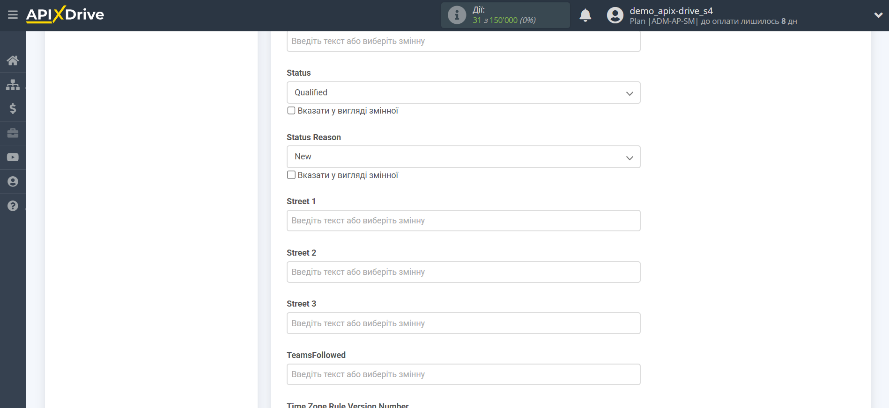Focus the Street 2 input field
The height and width of the screenshot is (408, 889).
coord(463,272)
